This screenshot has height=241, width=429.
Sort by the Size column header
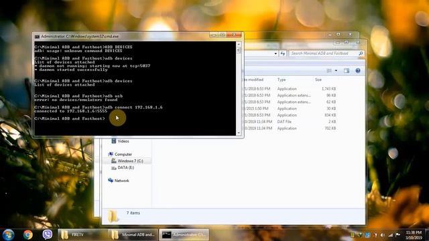coord(318,80)
